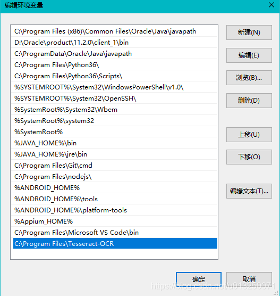Screen dimensions: 280x296
Task: Select highlighted Tesseract-OCR path entry
Action: (x=115, y=243)
